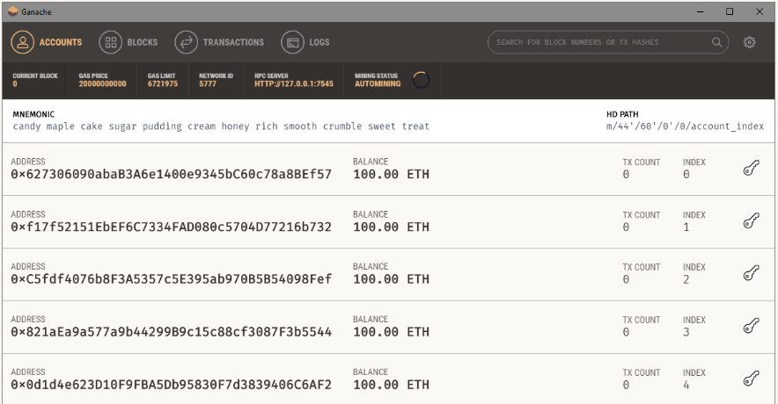
Task: Select address 0xf17f52151EbEF6C7334FAD080c5704D77216b732
Action: tap(172, 227)
